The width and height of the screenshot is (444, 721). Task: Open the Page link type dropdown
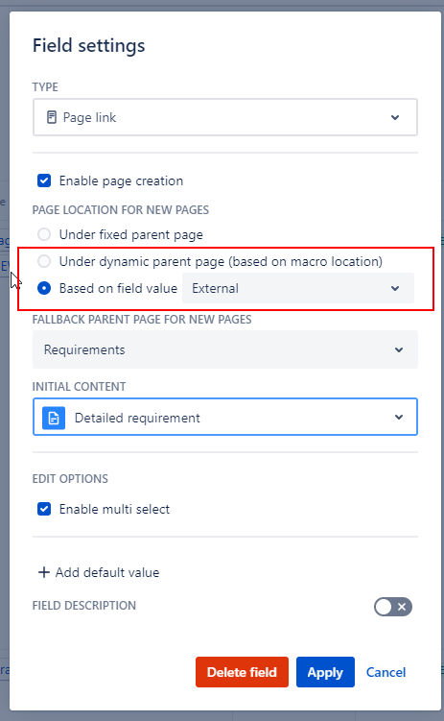pos(225,117)
